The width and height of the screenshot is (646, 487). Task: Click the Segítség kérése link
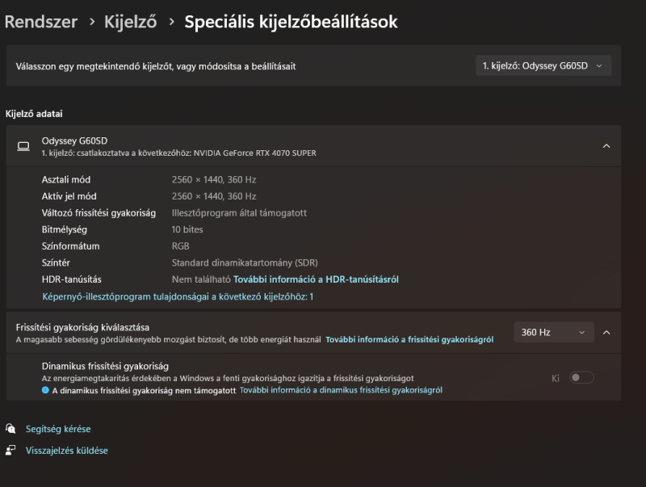coord(58,429)
